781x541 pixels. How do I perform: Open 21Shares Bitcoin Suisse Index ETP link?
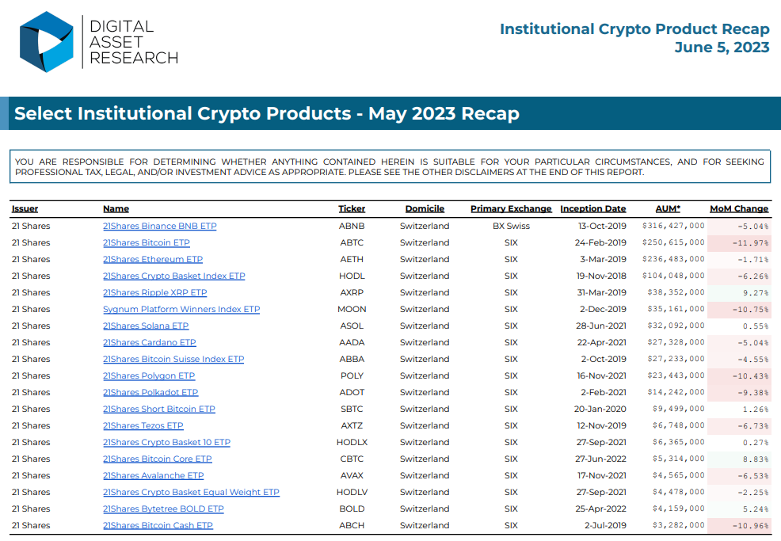click(173, 359)
